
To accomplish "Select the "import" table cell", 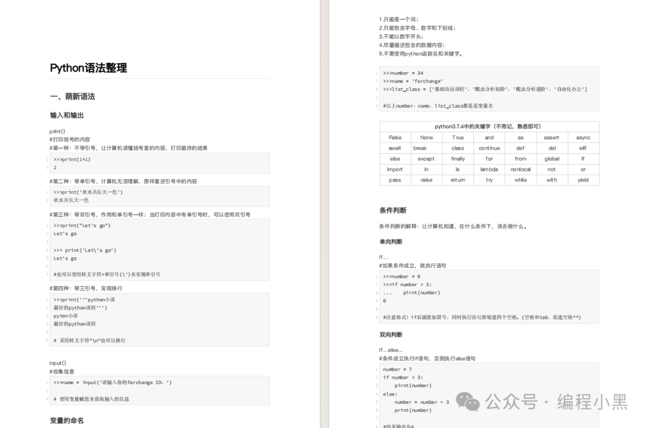I will click(395, 170).
